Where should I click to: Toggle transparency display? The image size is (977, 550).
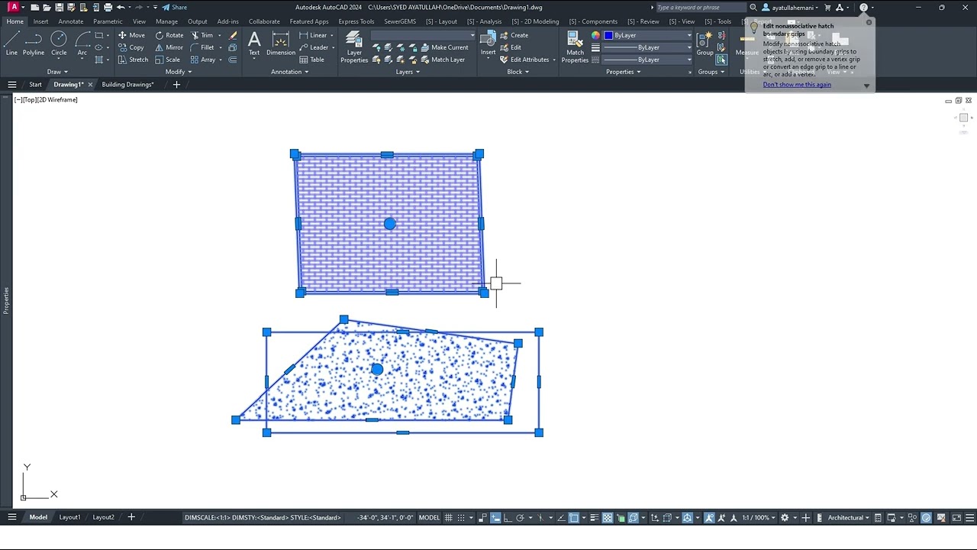tap(607, 517)
